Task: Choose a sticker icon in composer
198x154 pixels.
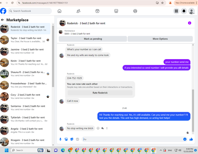Action: (72, 139)
